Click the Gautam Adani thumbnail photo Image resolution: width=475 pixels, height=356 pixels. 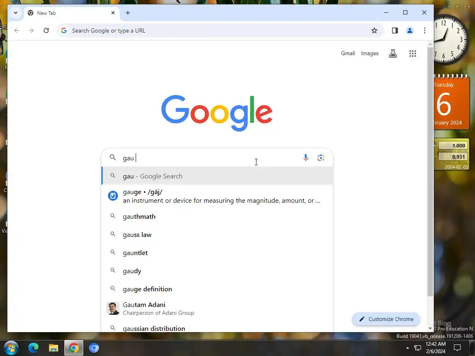[x=113, y=309]
